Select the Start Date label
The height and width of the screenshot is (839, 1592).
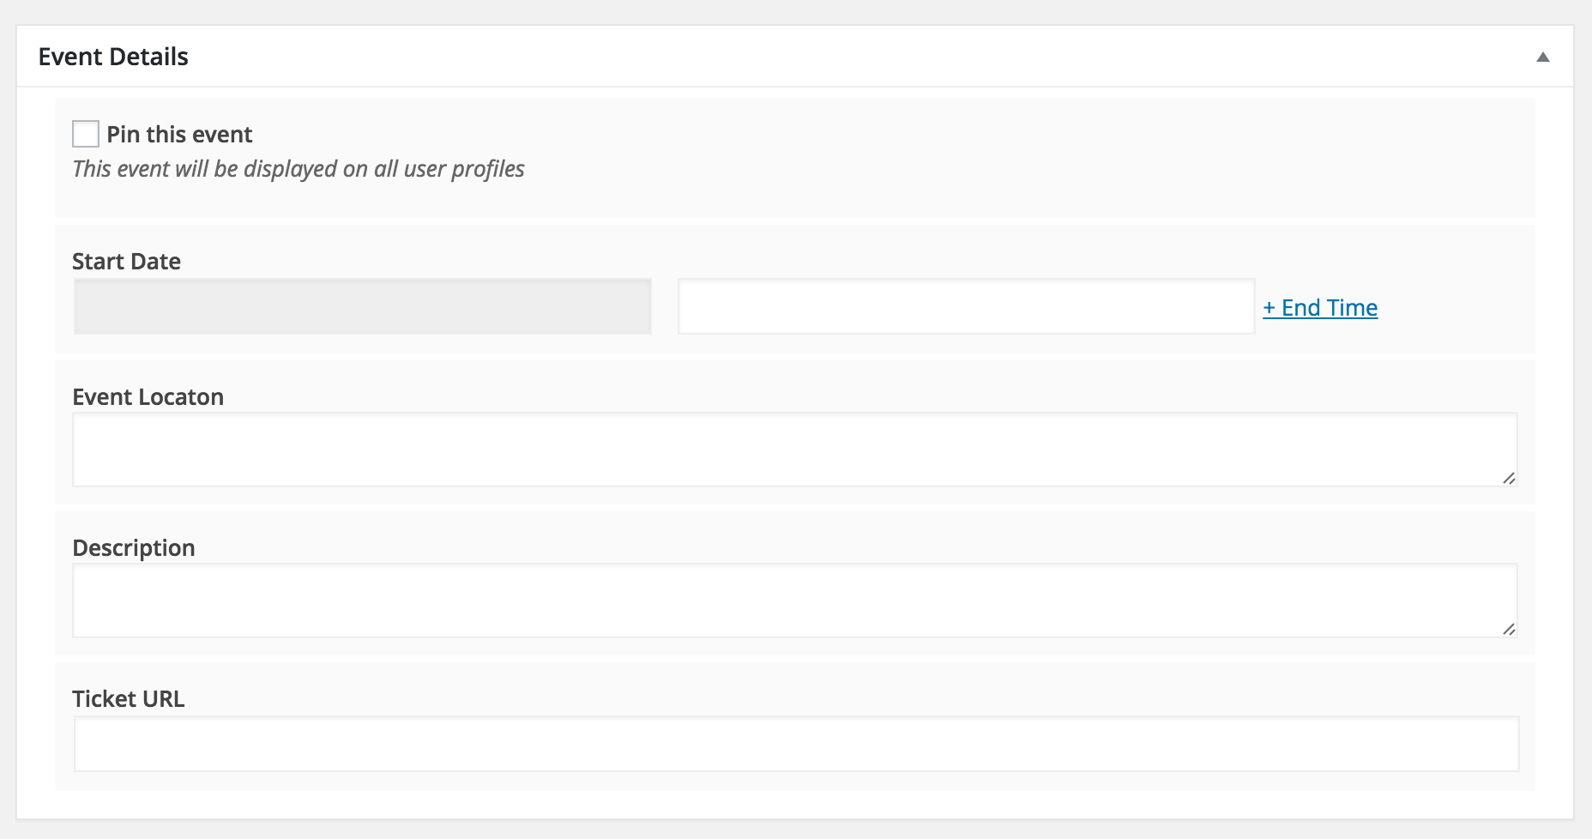pyautogui.click(x=126, y=262)
